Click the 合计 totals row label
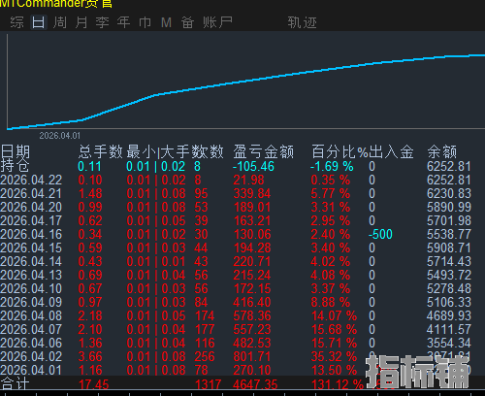The height and width of the screenshot is (396, 485). pyautogui.click(x=15, y=384)
